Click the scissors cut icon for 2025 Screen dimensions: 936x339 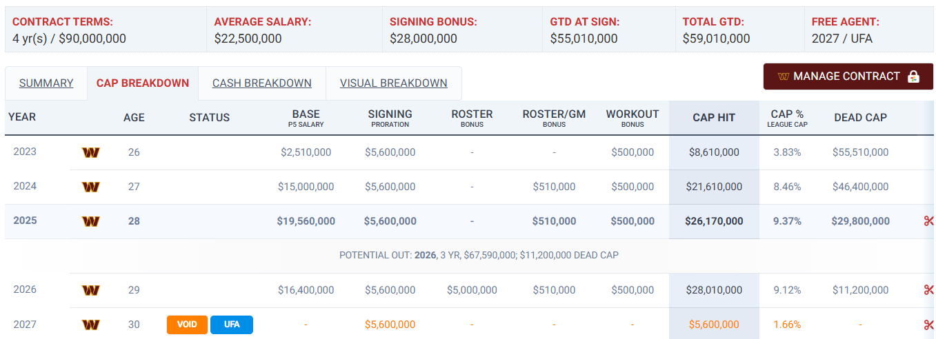[928, 221]
